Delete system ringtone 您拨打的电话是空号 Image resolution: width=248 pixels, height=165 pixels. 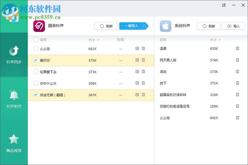237,106
